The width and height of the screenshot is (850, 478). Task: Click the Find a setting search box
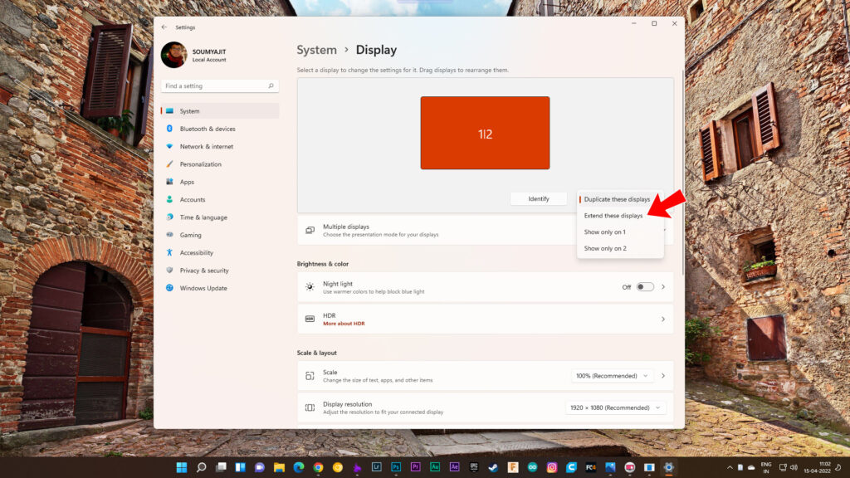coord(219,85)
